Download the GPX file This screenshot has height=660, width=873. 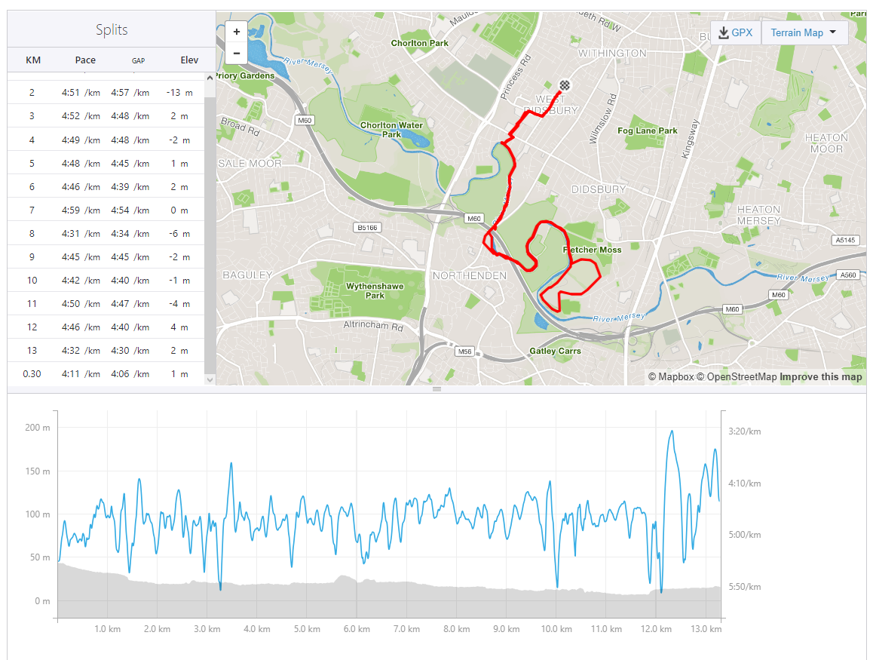(735, 33)
